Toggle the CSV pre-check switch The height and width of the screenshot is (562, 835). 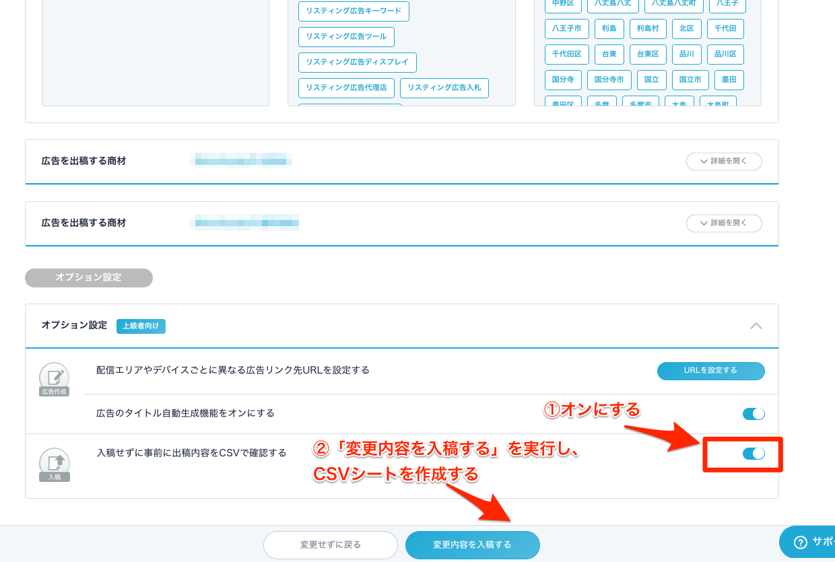(754, 454)
